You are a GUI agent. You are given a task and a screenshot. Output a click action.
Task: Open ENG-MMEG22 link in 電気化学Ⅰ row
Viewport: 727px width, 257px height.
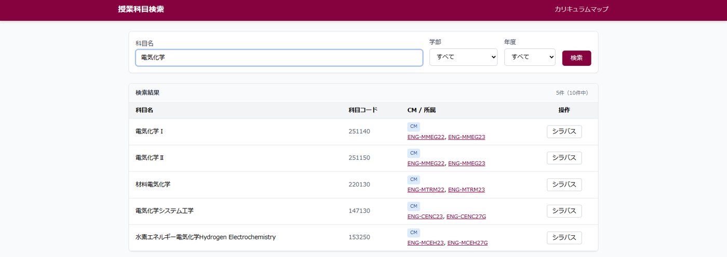426,137
